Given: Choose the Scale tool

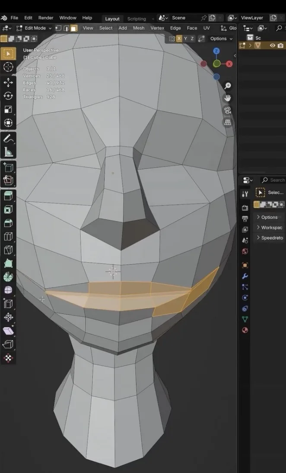Looking at the screenshot, I should [8, 109].
